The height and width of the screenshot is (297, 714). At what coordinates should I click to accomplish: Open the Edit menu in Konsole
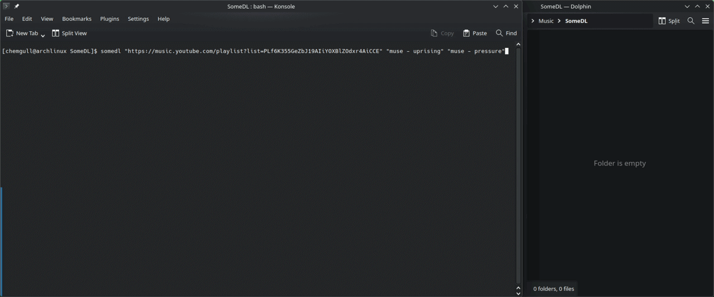(x=27, y=19)
